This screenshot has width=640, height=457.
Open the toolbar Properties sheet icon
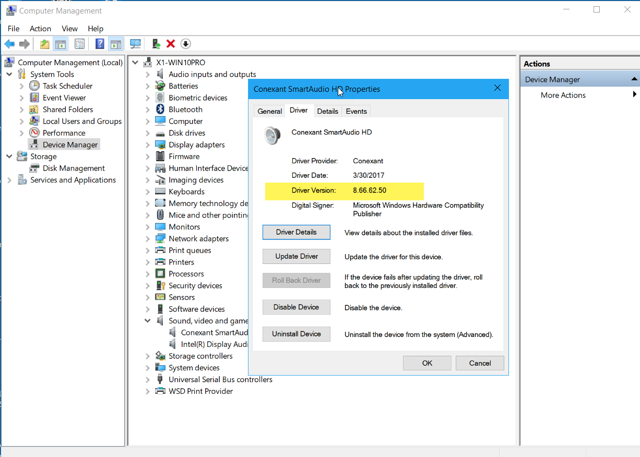(x=79, y=44)
